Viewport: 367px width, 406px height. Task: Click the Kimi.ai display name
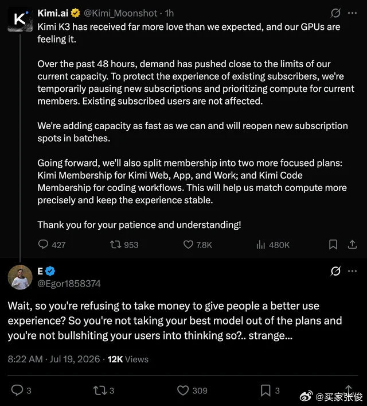point(53,13)
